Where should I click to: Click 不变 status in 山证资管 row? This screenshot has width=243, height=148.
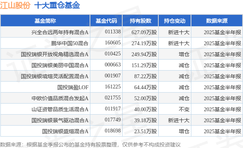[184, 109]
